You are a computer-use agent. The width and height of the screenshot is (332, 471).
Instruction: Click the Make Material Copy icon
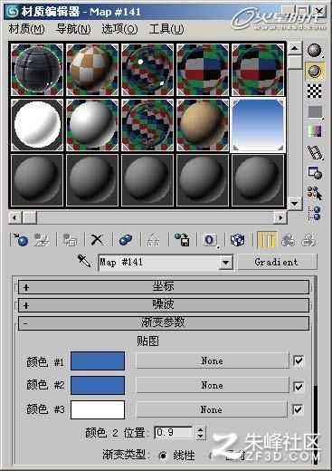126,240
